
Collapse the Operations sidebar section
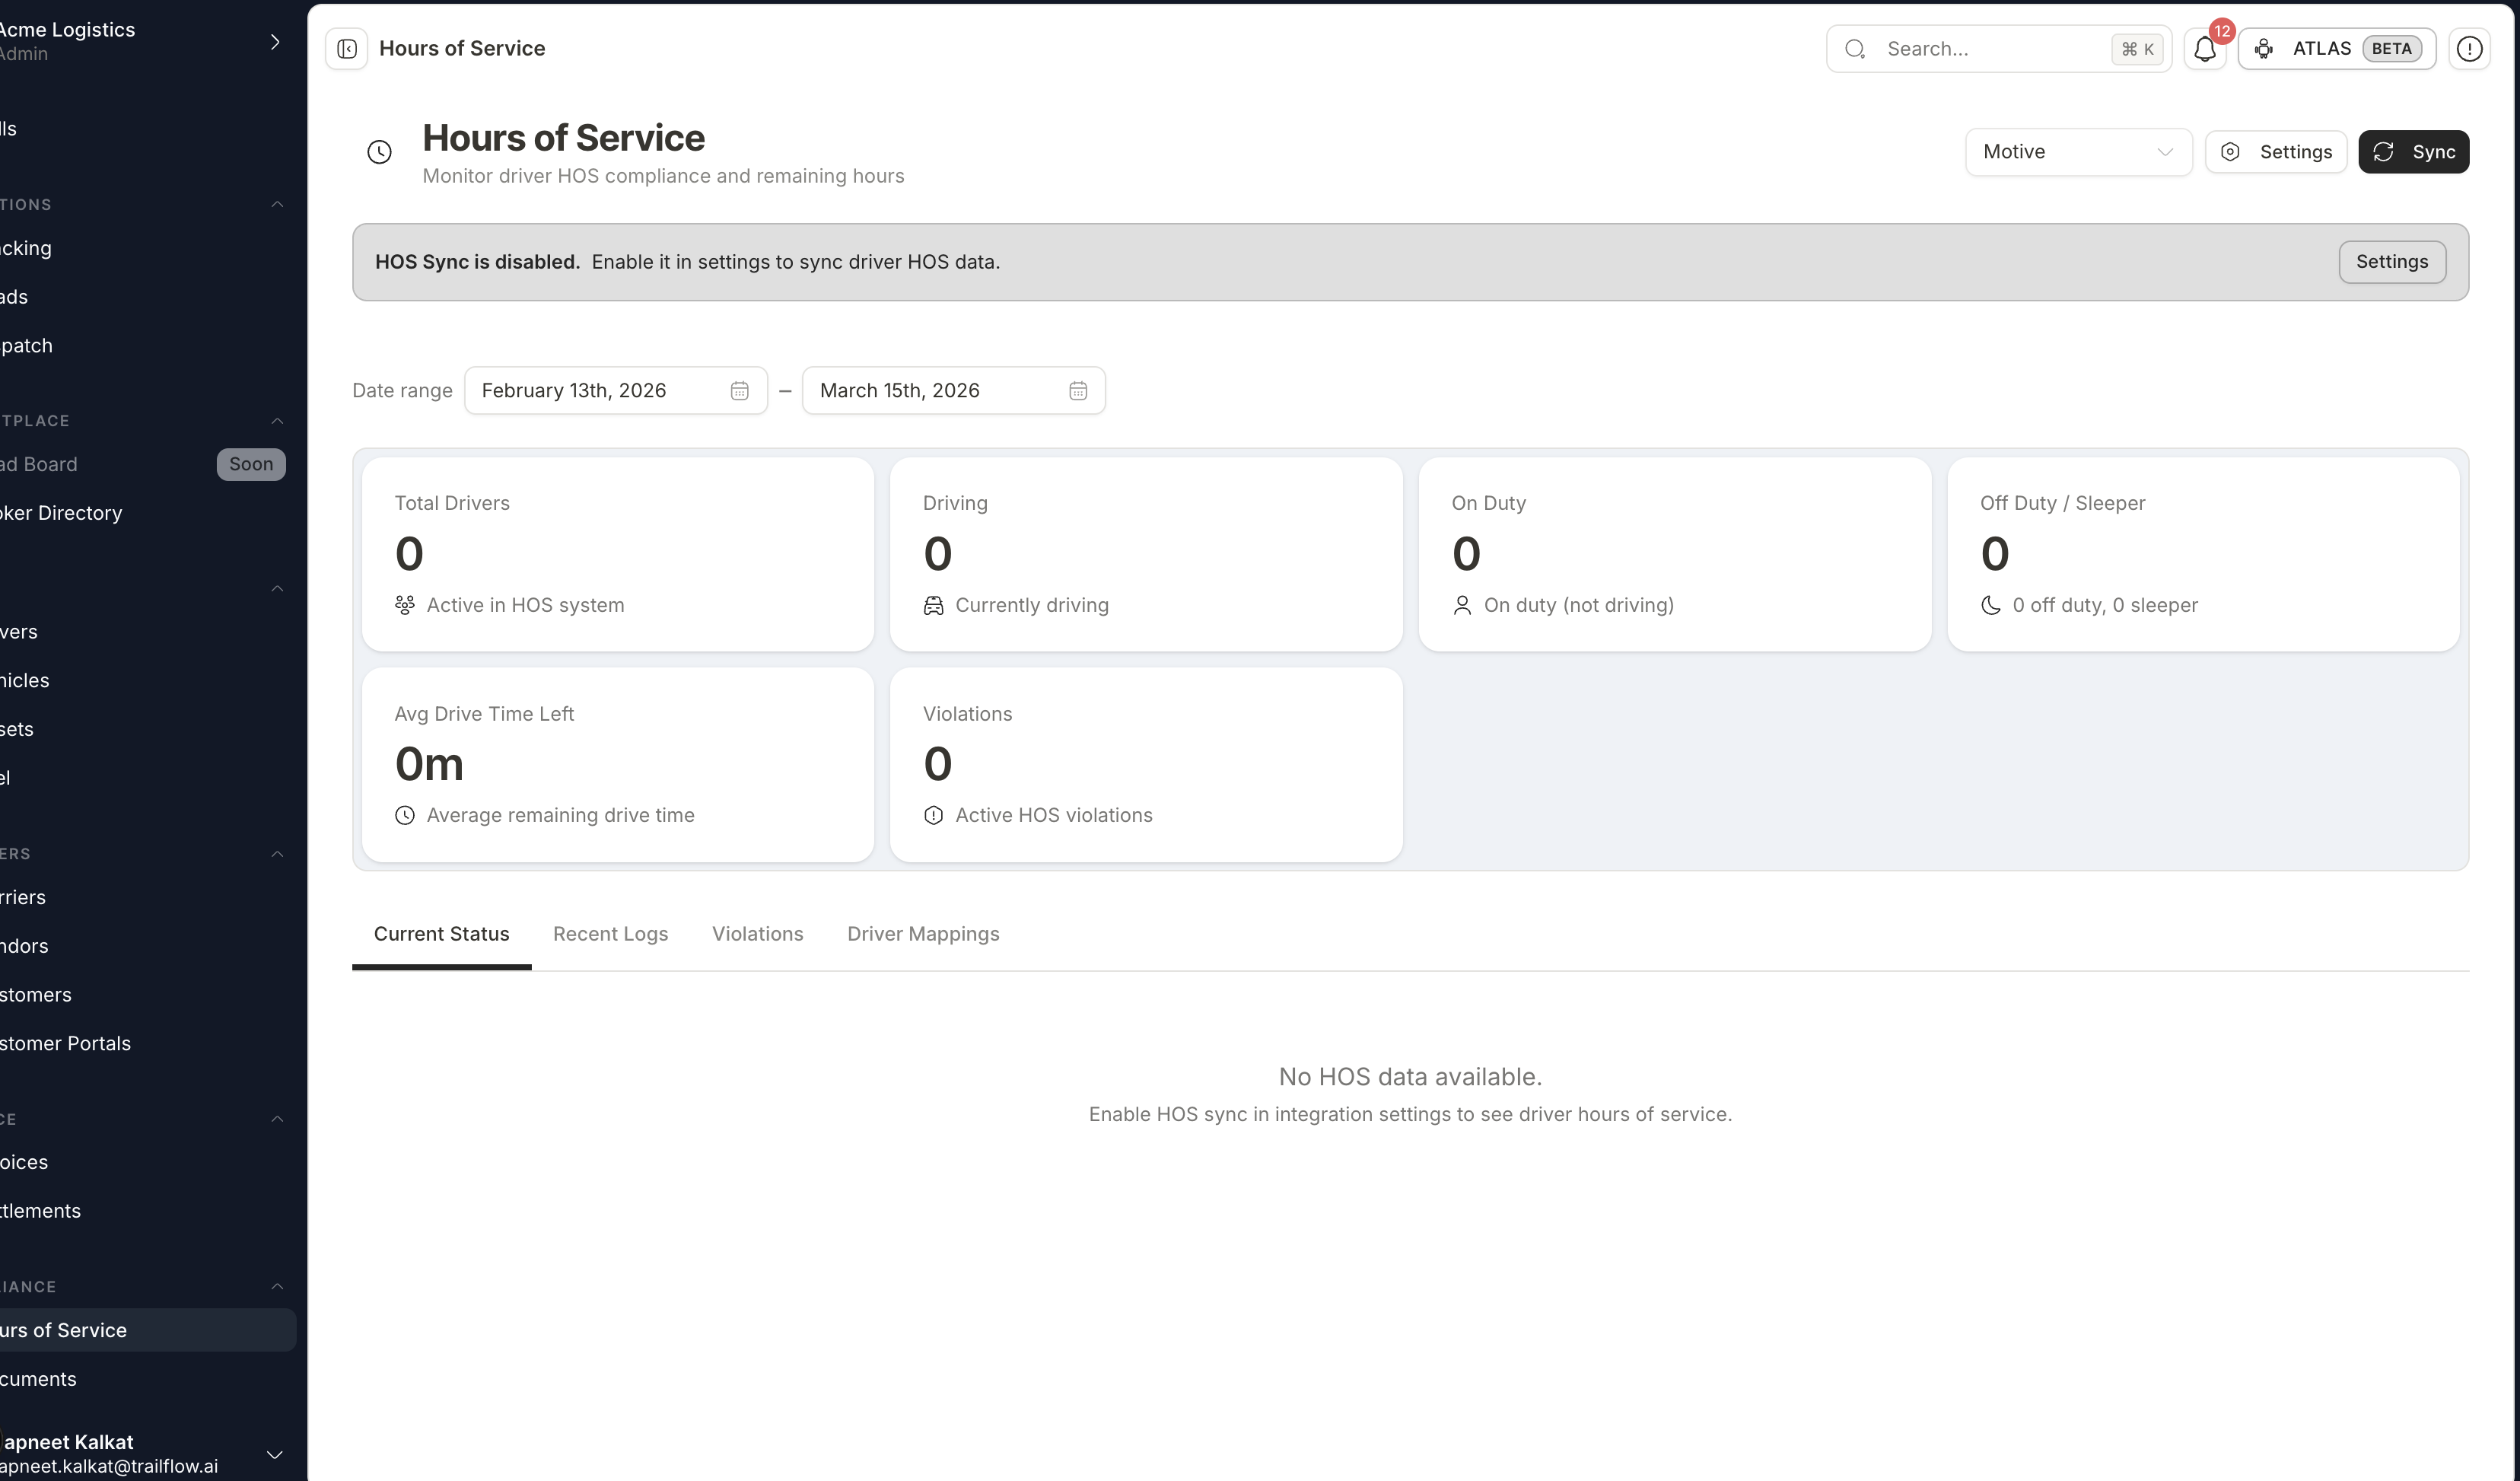277,204
